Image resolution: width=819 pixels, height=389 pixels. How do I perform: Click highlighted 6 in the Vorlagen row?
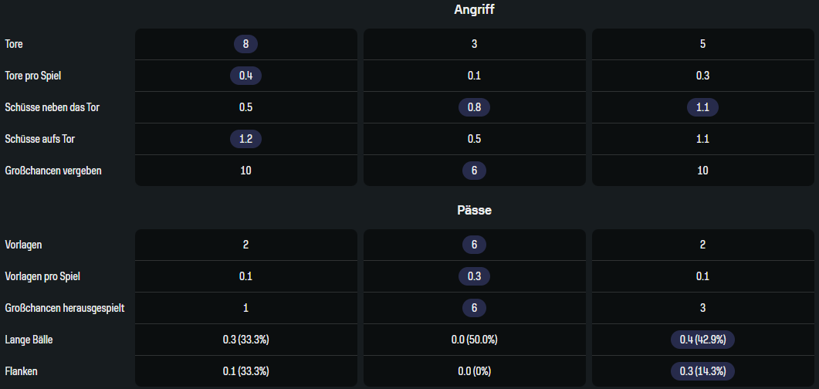point(474,245)
